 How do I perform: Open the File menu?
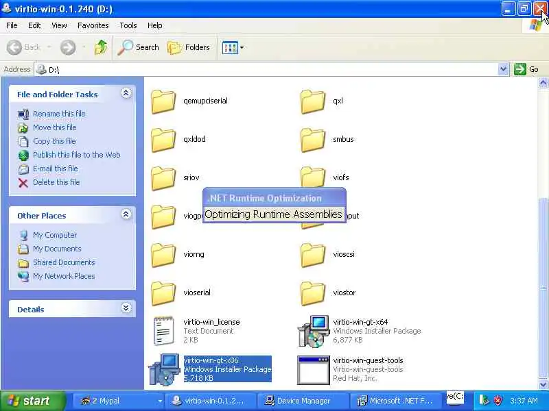pos(12,25)
